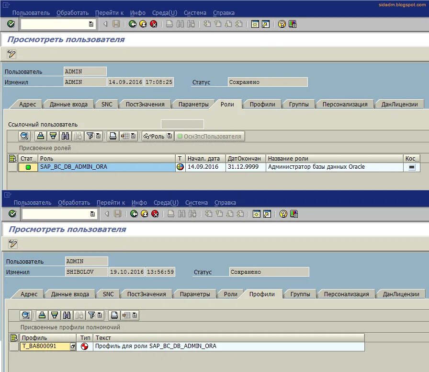This screenshot has height=372, width=429.
Task: Click the green status light for SAP_BC_DB_ADMIN_ORA
Action: tap(28, 167)
